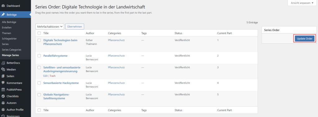The image size is (318, 117).
Task: Tick the Sensorbasierte Hacksysteme checkbox
Action: [x=39, y=83]
